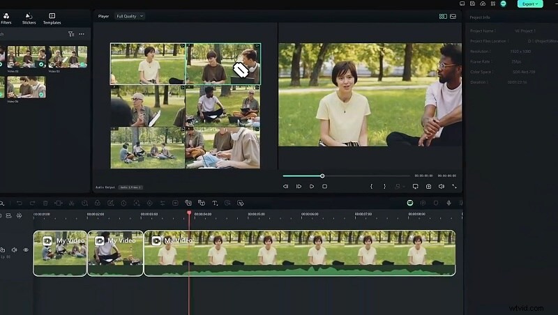Viewport: 558px width, 315px height.
Task: Open the apps grid icon in the title bar
Action: pyautogui.click(x=493, y=3)
